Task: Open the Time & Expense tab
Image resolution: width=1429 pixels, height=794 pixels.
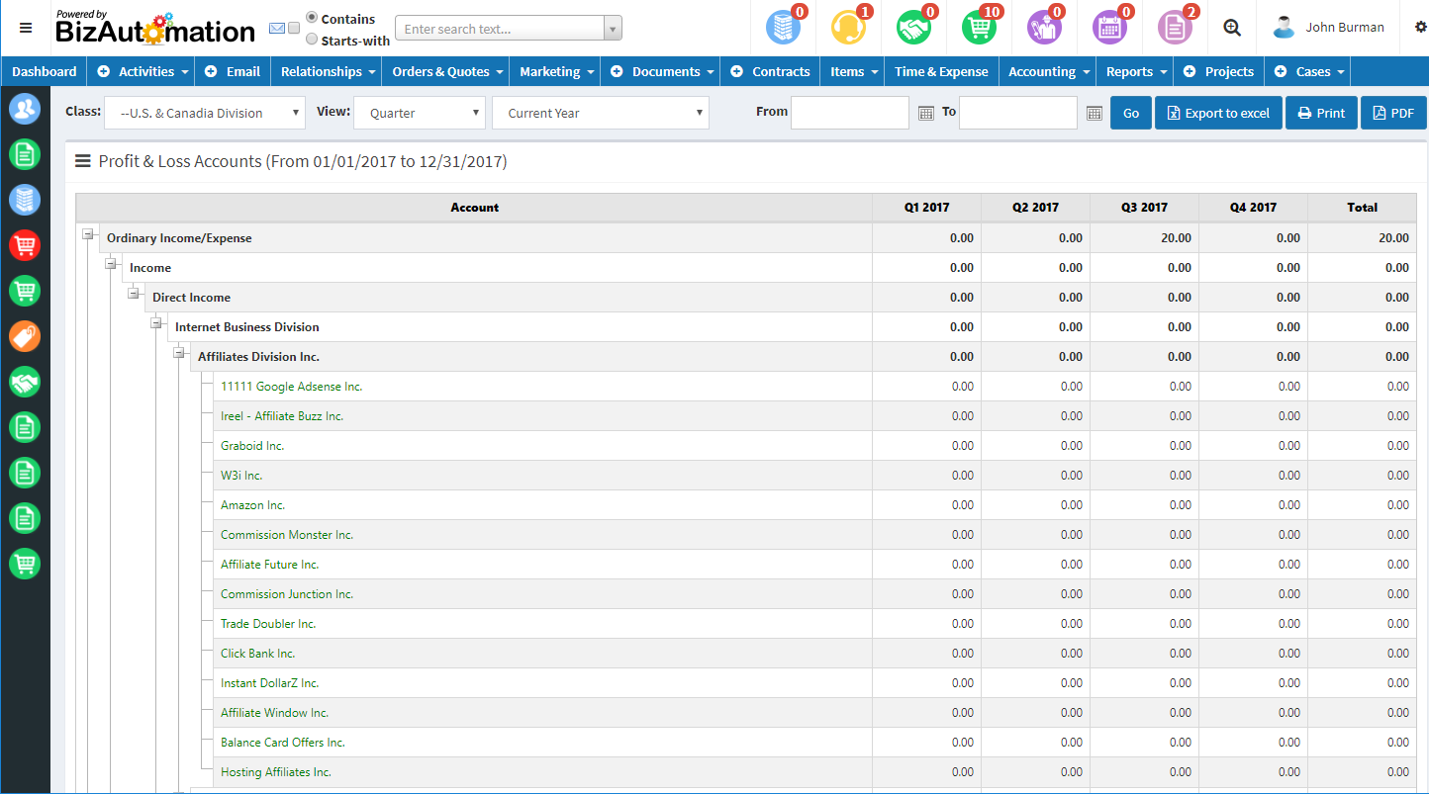Action: pyautogui.click(x=940, y=71)
